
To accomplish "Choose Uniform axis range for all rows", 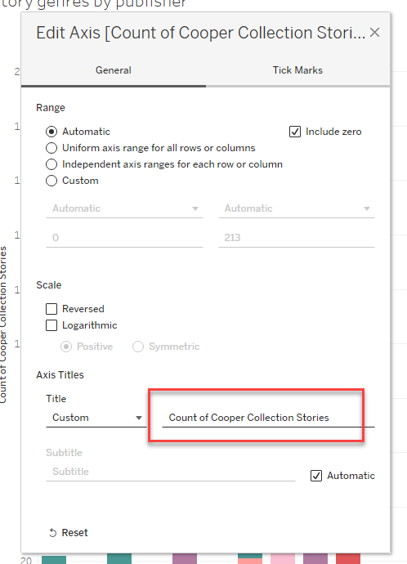I will (x=51, y=148).
